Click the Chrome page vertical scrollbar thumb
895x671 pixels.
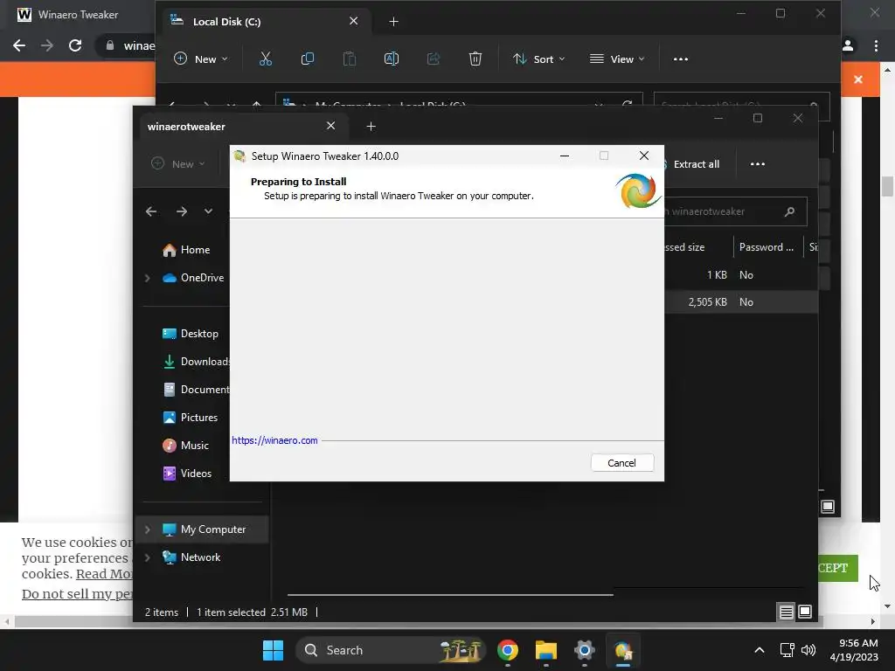887,187
